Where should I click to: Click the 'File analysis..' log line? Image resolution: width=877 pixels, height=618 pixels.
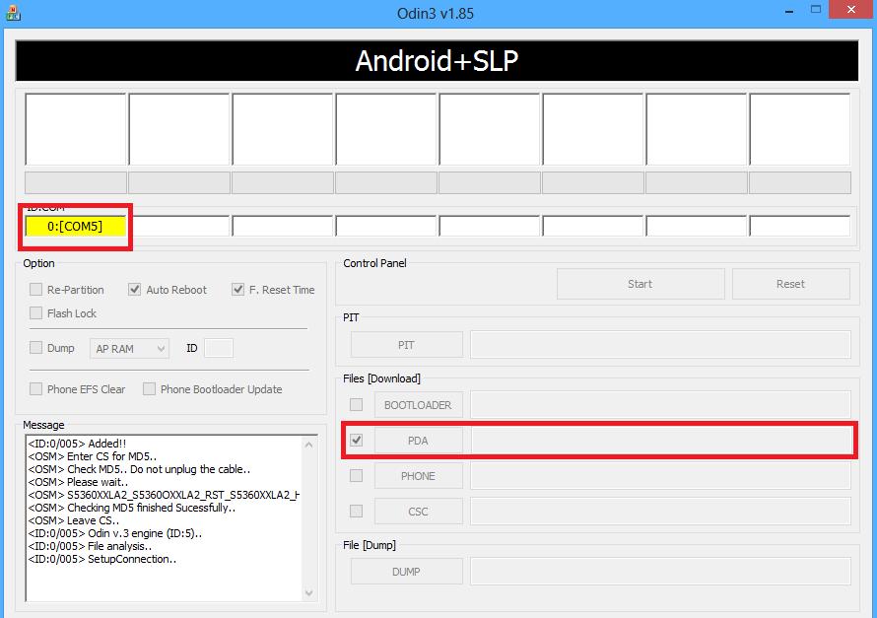pyautogui.click(x=90, y=546)
